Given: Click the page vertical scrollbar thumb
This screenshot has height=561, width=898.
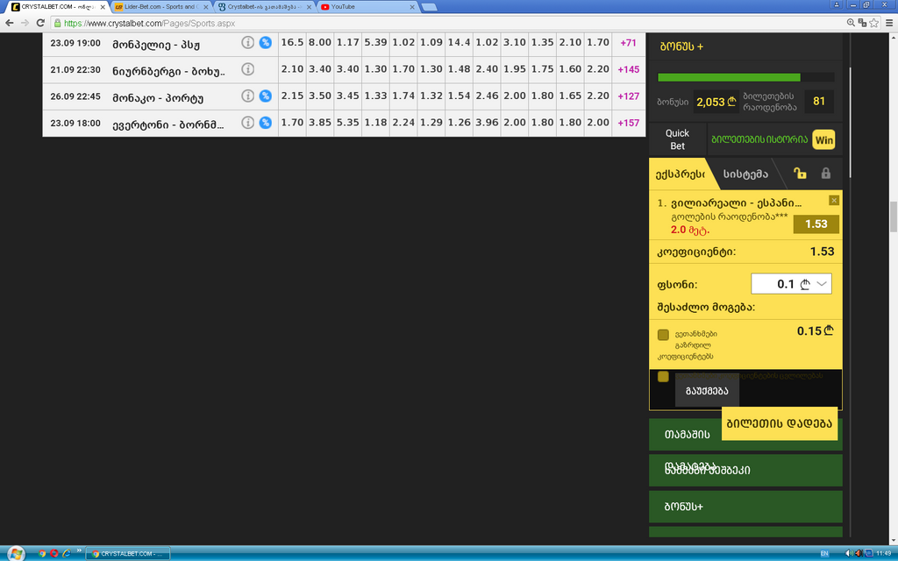Looking at the screenshot, I should (894, 217).
